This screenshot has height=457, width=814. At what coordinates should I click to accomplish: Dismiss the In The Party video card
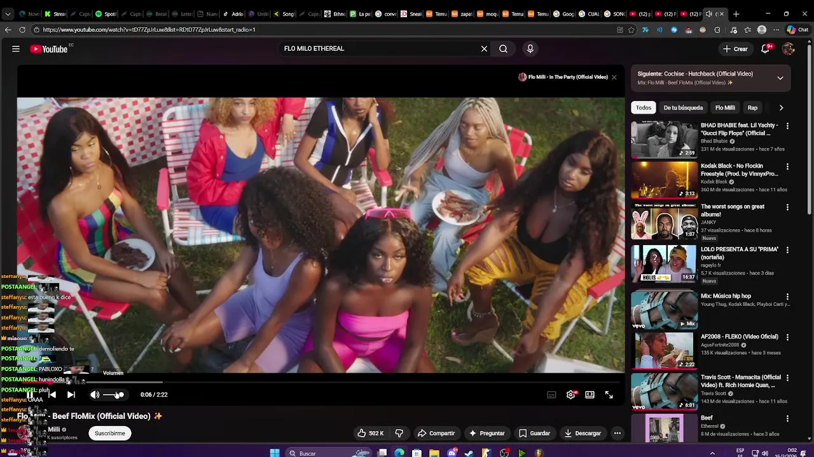coord(614,77)
